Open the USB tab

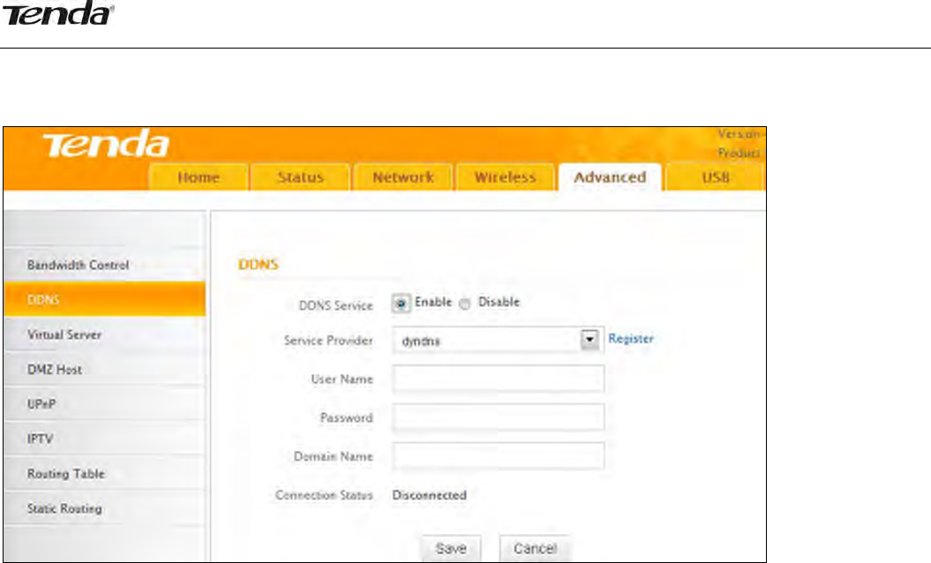[716, 177]
